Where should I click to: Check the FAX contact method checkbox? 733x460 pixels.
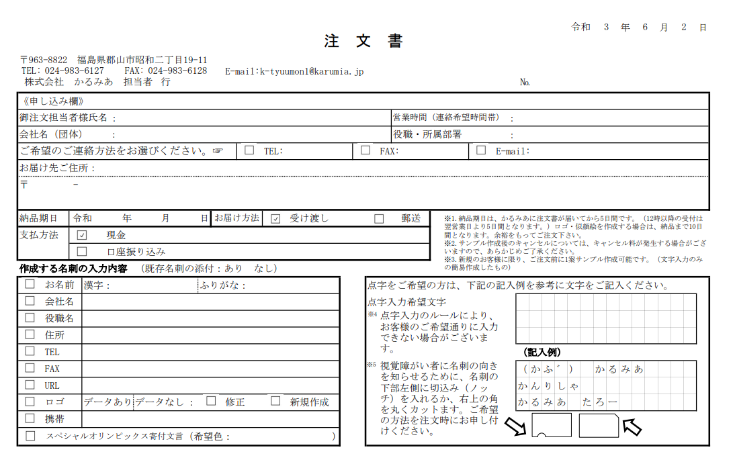click(x=365, y=150)
